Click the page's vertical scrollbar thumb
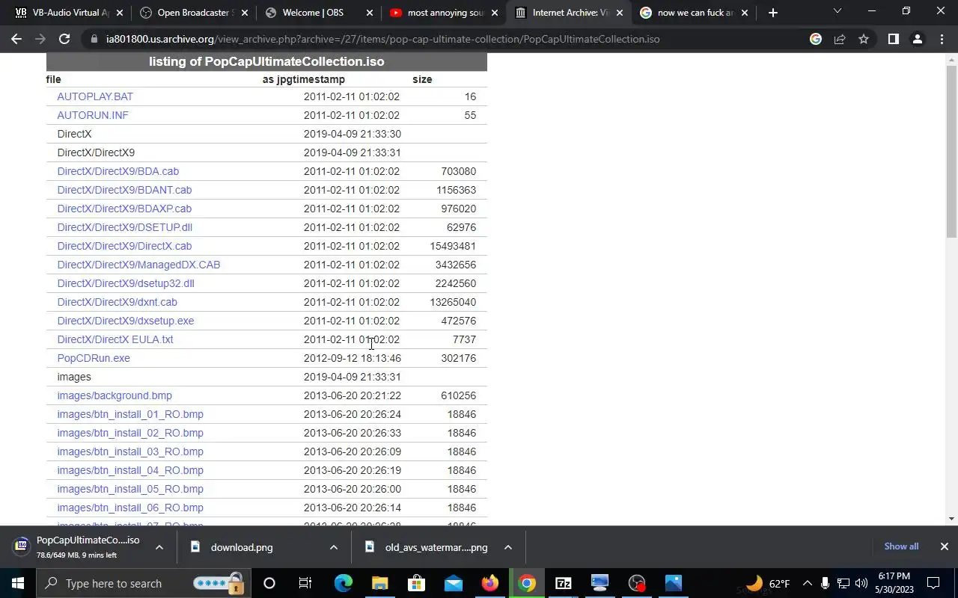Viewport: 958px width, 598px height. click(951, 152)
